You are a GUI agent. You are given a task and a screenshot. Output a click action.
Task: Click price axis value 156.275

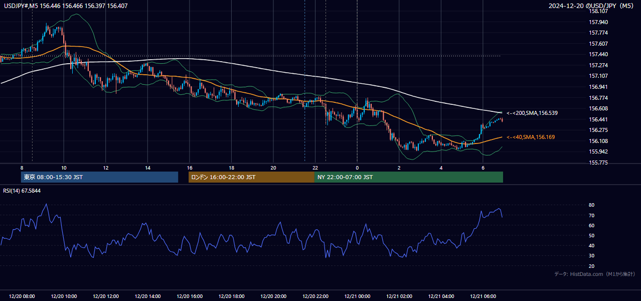(x=598, y=130)
